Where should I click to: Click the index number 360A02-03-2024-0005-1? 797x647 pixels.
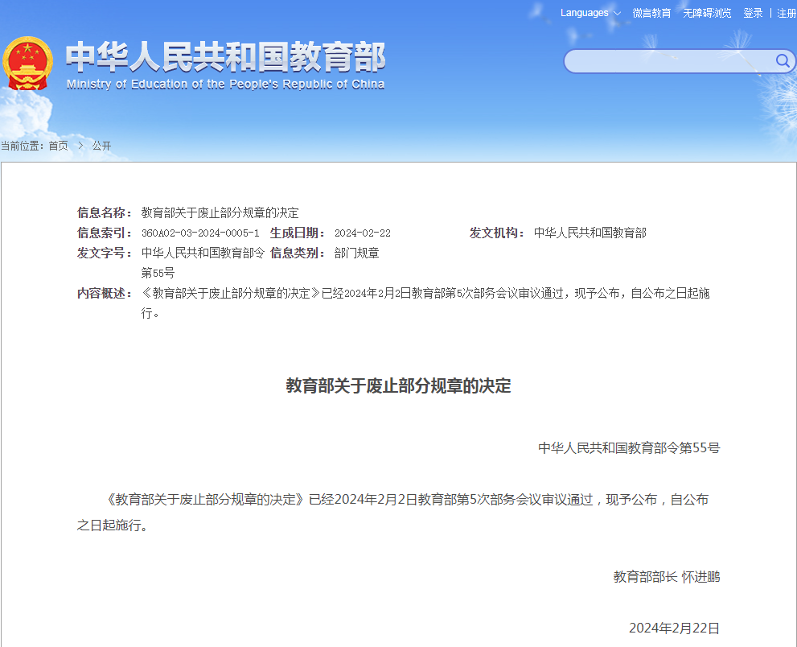click(200, 233)
